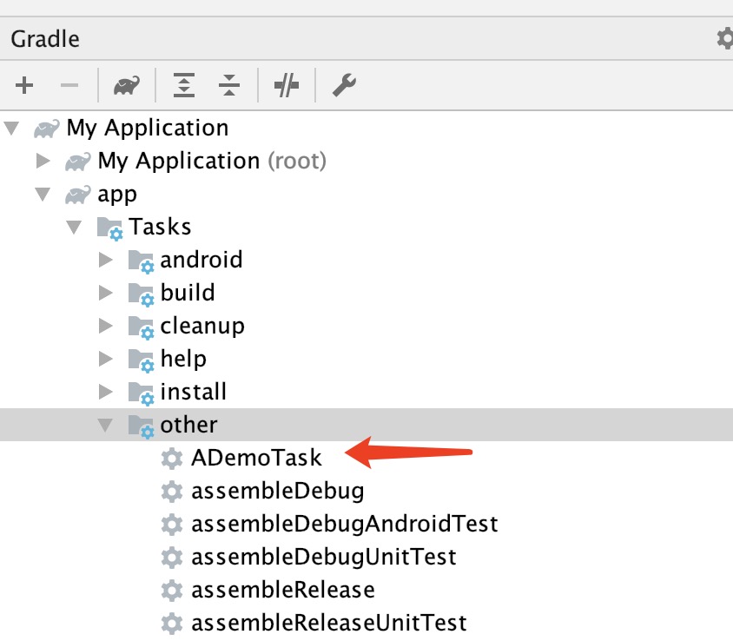
Task: Toggle offline mode in the Gradle toolbar
Action: 287,85
